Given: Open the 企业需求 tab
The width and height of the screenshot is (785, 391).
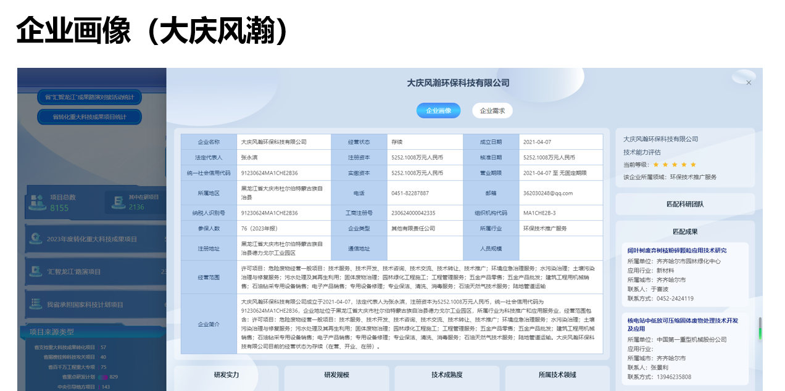Looking at the screenshot, I should [x=492, y=110].
